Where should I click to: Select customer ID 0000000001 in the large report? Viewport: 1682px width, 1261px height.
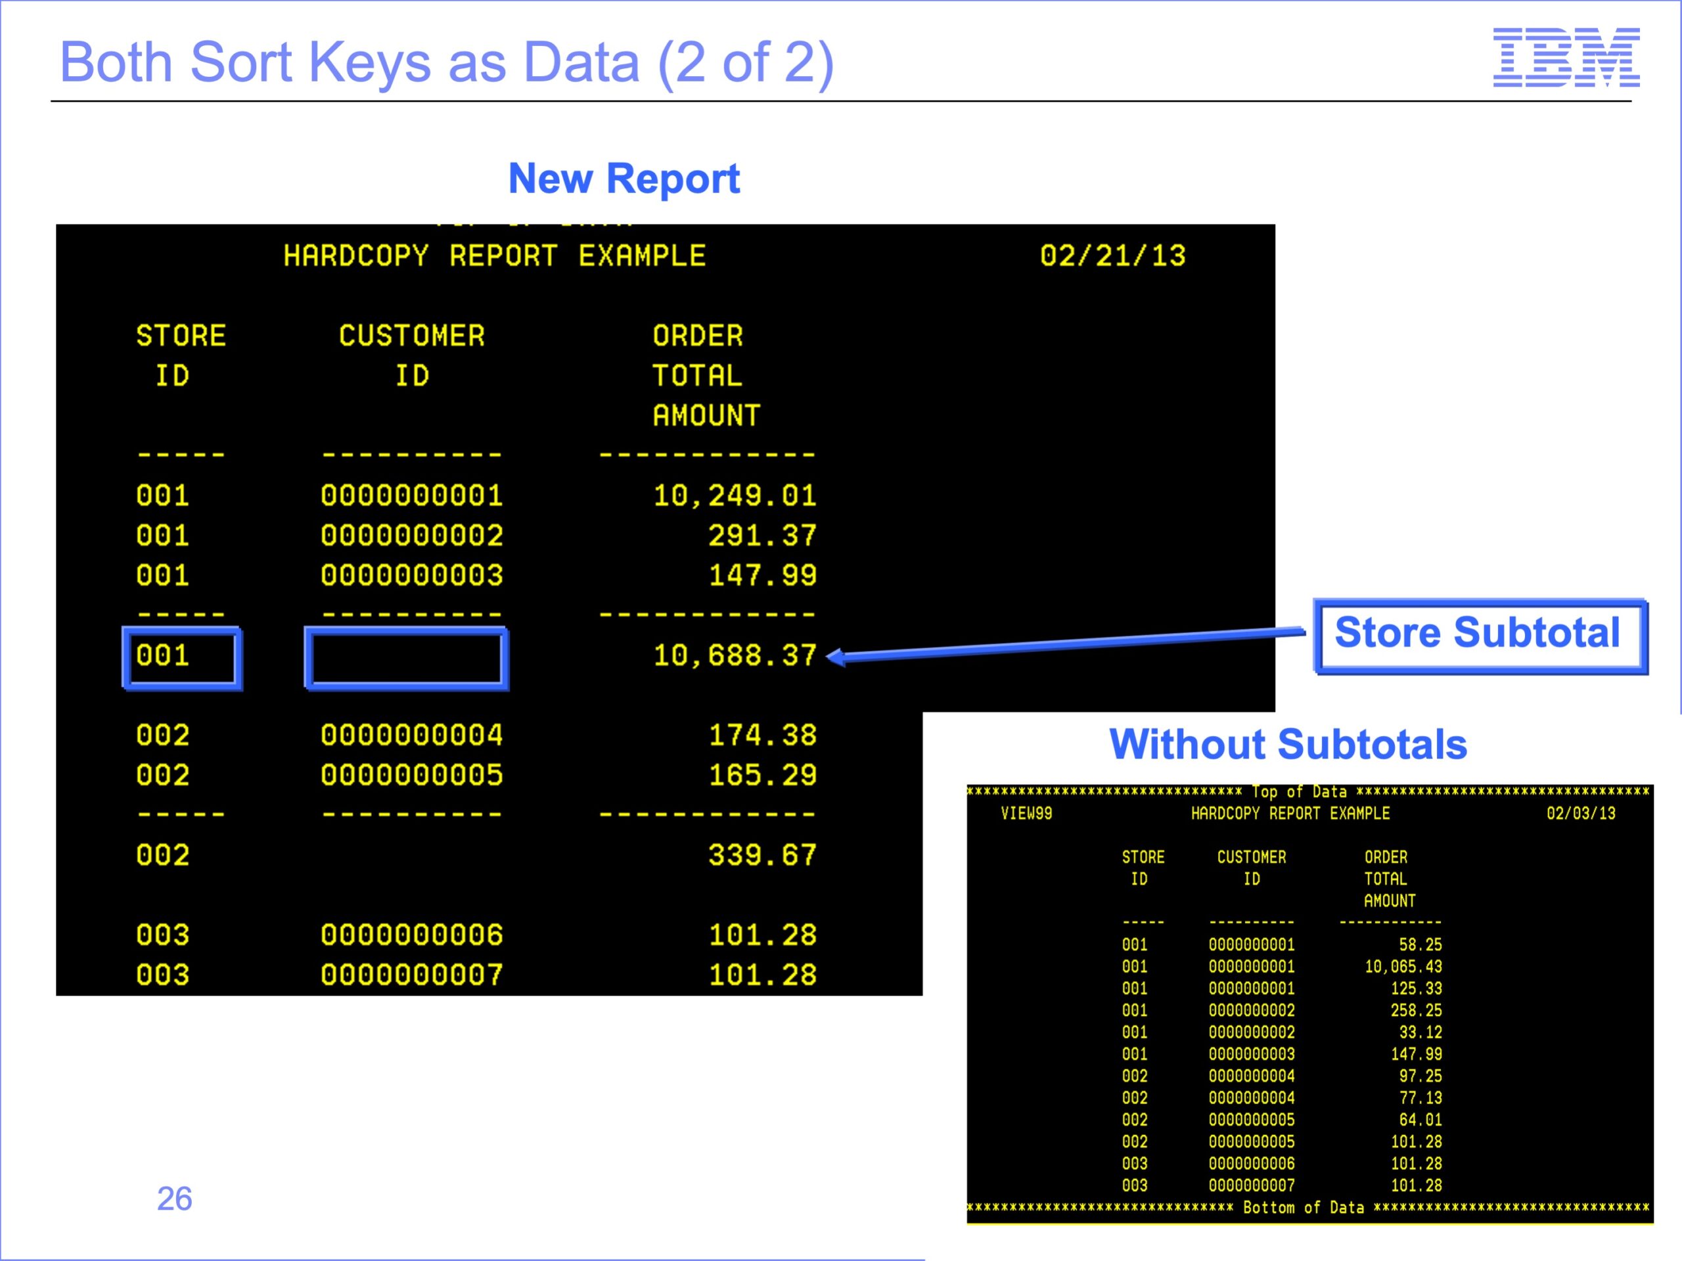coord(411,496)
